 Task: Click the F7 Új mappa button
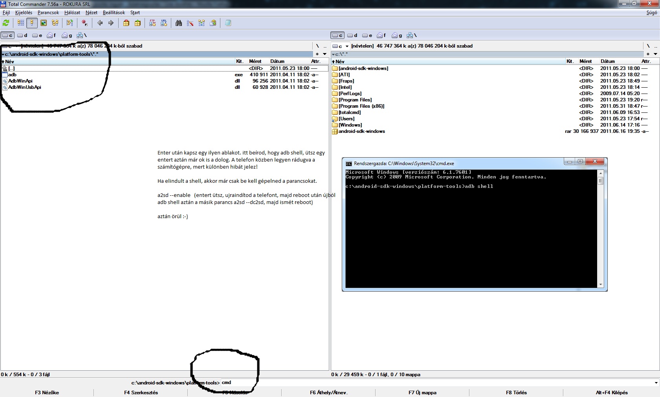point(422,392)
